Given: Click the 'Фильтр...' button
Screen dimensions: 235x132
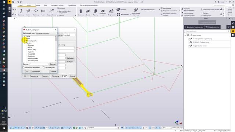Looking at the screenshot, I should pyautogui.click(x=53, y=64).
